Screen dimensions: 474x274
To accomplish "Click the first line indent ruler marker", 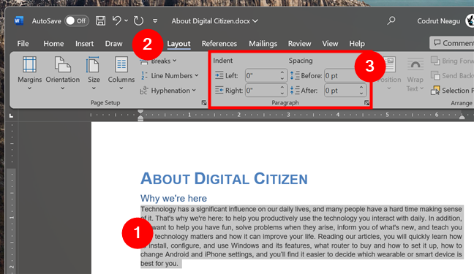I will click(140, 112).
